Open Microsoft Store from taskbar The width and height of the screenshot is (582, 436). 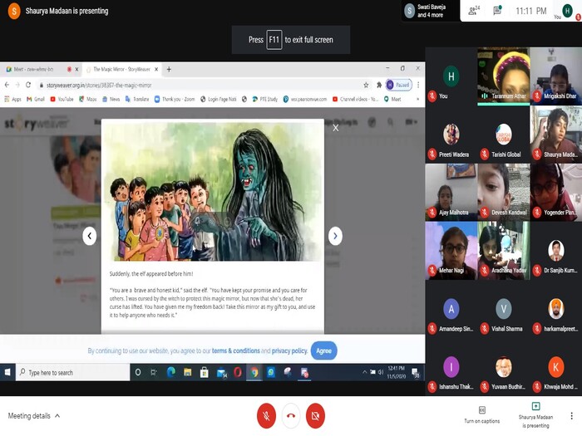(x=205, y=372)
